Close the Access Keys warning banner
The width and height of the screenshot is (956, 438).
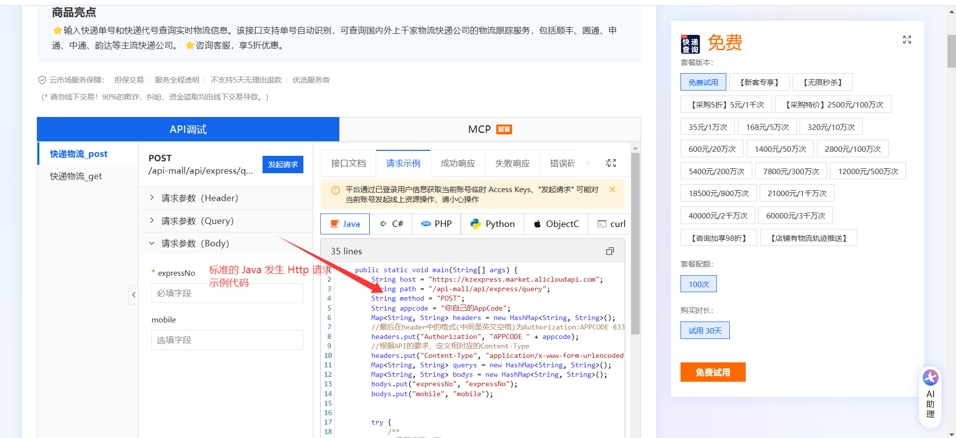612,190
